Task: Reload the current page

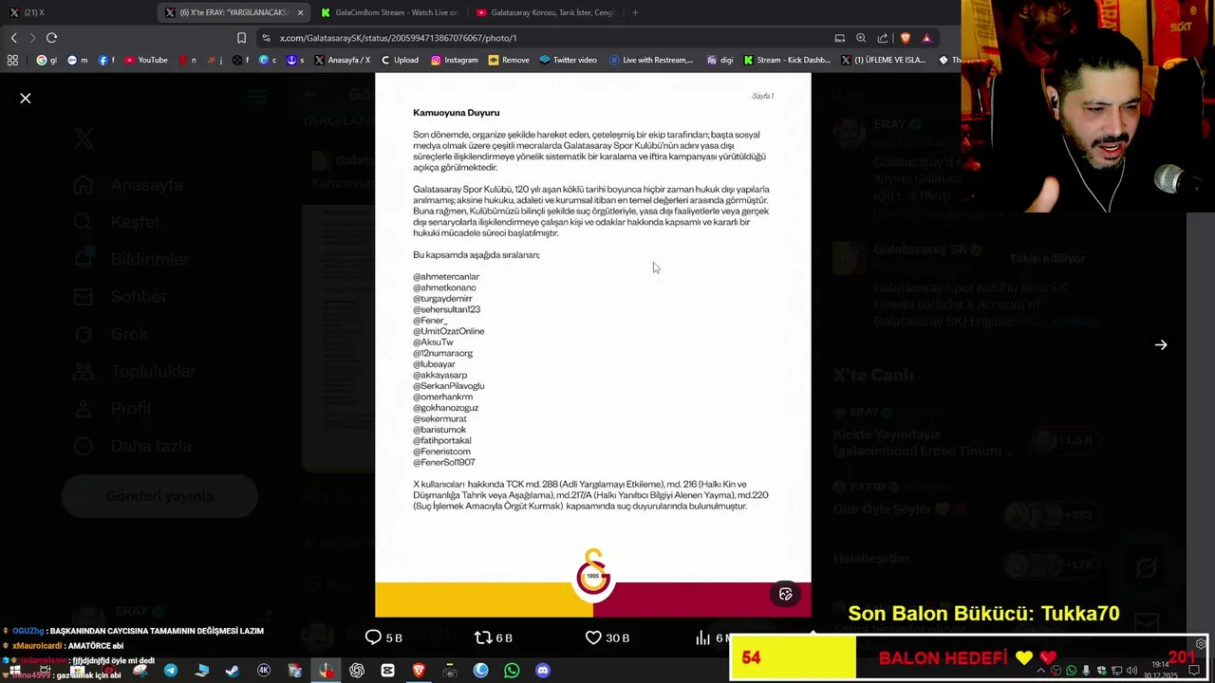Action: pos(51,38)
